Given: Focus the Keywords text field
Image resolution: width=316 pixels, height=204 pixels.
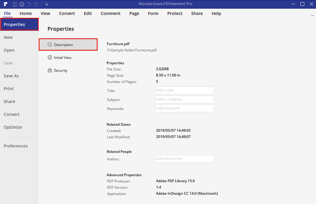Looking at the screenshot, I should coord(184,108).
